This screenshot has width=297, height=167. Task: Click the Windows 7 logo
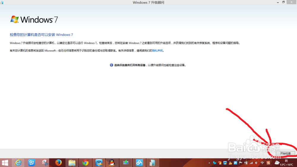(x=34, y=20)
